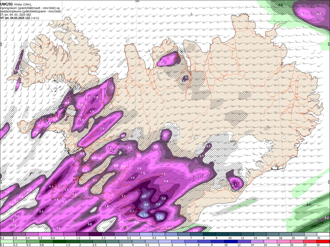The width and height of the screenshot is (330, 247).
Task: Click the '1.9' precipitation value on the map
Action: click(133, 178)
